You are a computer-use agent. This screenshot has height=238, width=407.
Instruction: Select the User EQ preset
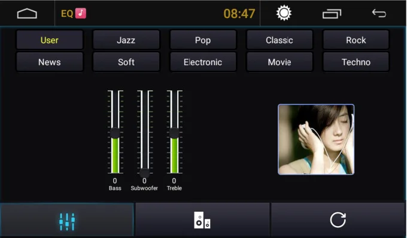(x=50, y=40)
